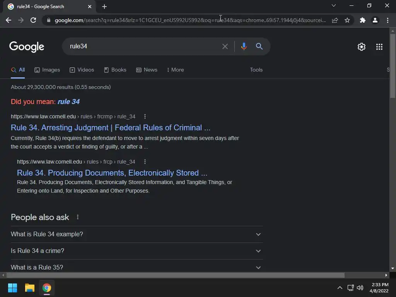Reload the Google search page
The height and width of the screenshot is (297, 396).
(x=33, y=20)
